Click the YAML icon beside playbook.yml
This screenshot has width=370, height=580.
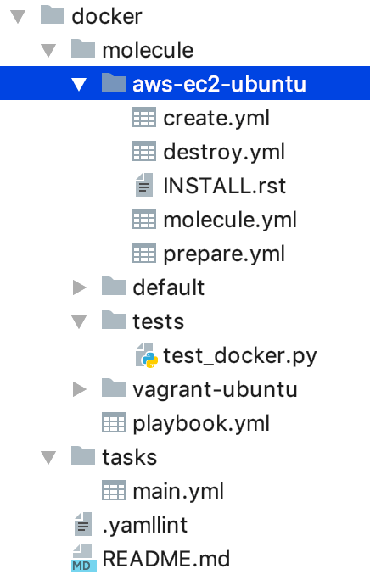coord(114,423)
